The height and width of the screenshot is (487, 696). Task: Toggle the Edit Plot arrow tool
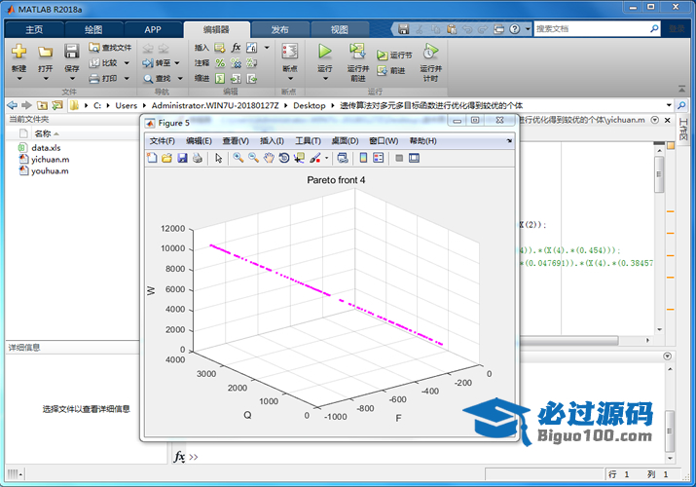219,158
